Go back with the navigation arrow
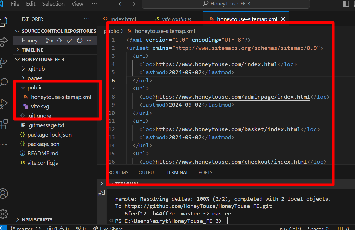The width and height of the screenshot is (355, 230). click(121, 4)
